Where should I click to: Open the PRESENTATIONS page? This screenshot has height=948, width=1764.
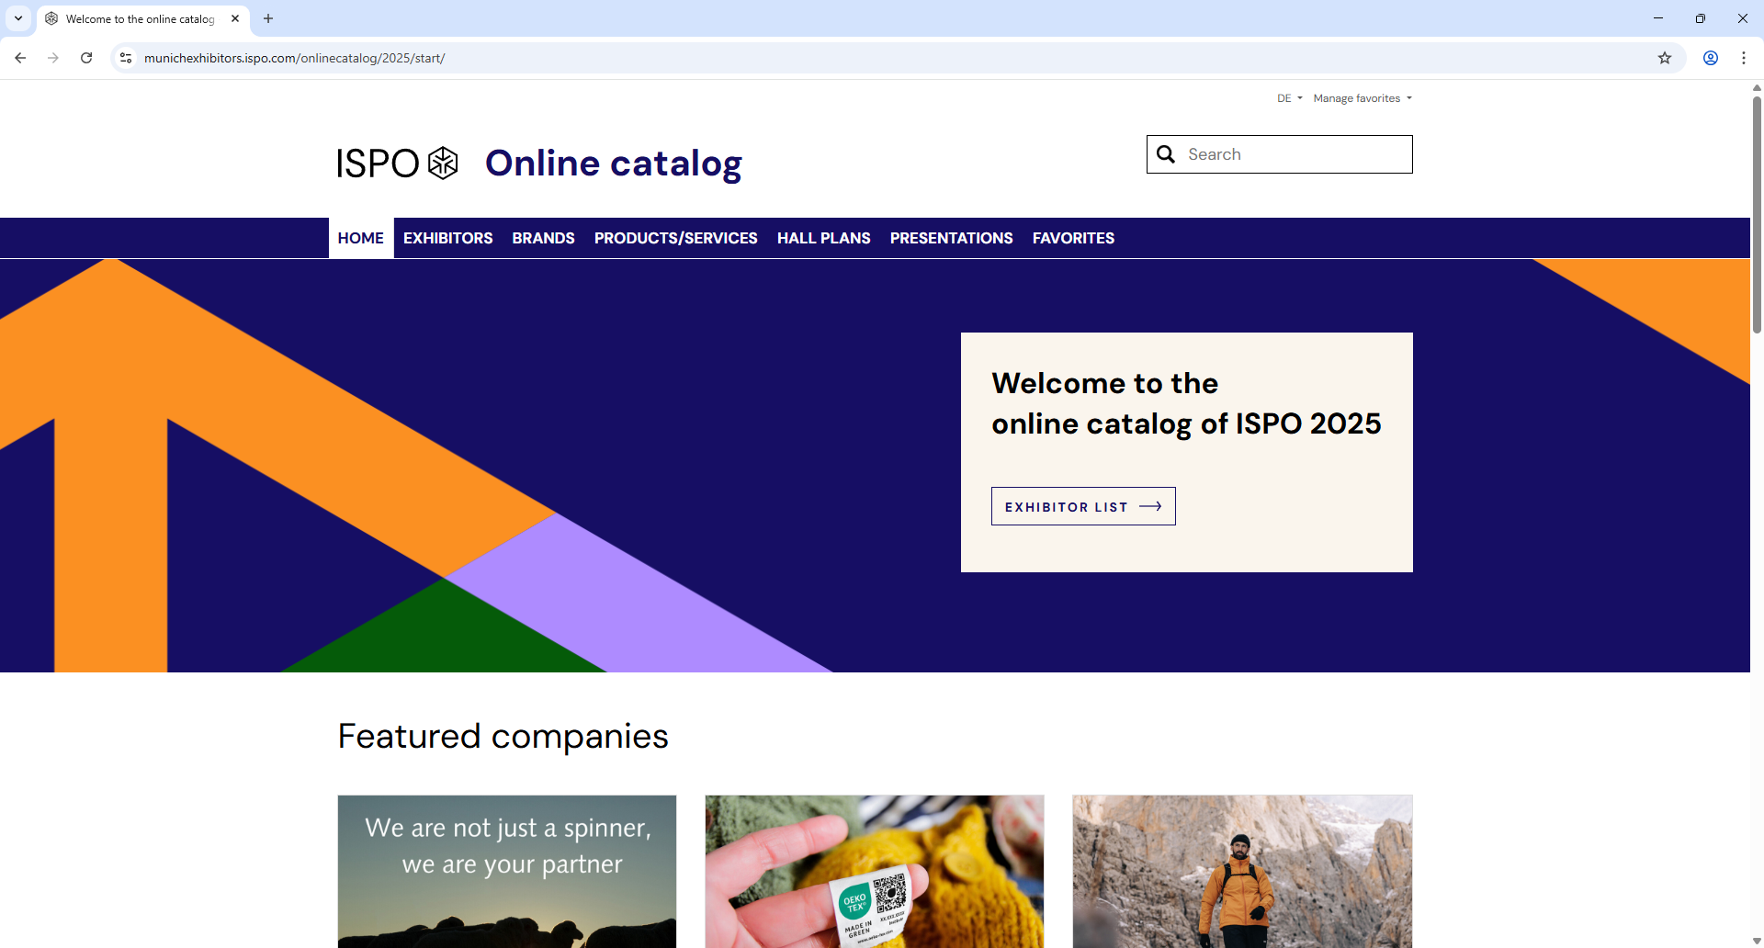[951, 238]
